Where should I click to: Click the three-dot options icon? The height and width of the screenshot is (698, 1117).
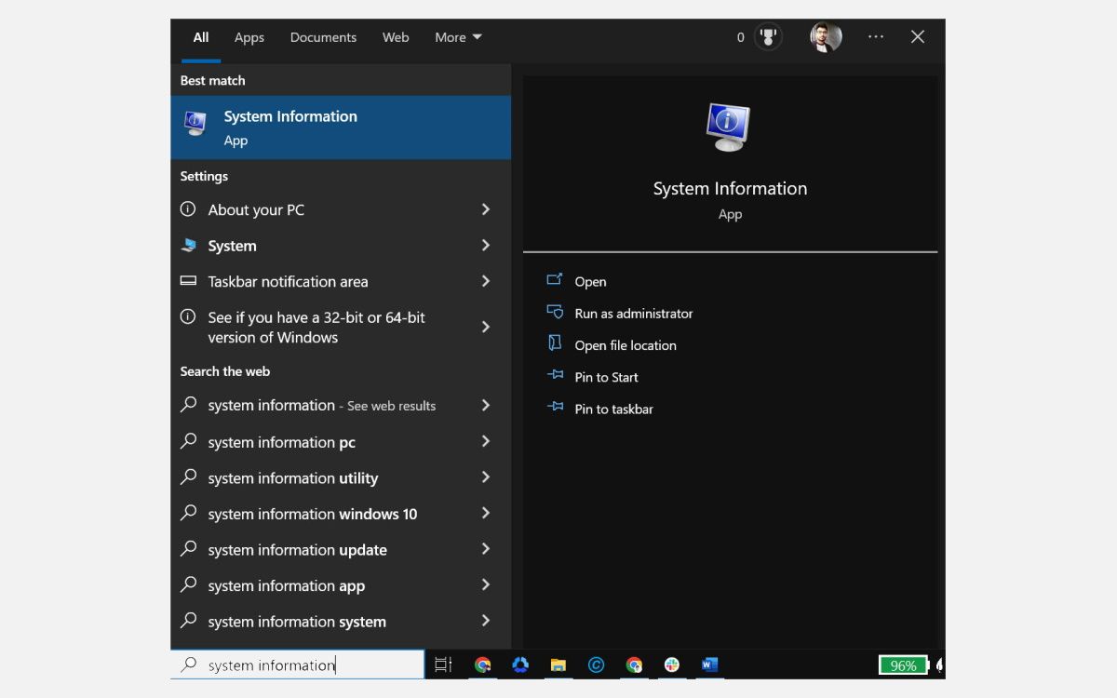pyautogui.click(x=875, y=37)
